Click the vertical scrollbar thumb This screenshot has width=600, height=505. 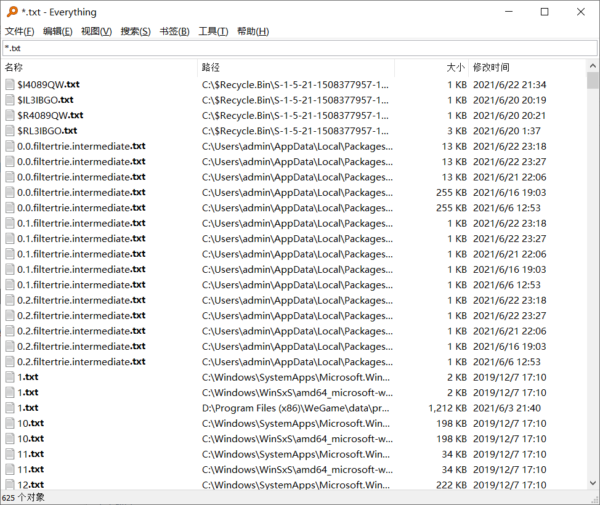click(593, 80)
